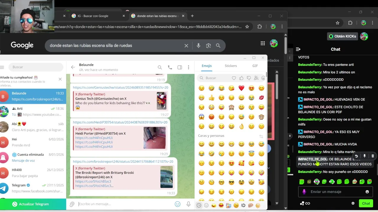This screenshot has width=378, height=212.
Task: Clear Google search query with X
Action: click(x=186, y=46)
